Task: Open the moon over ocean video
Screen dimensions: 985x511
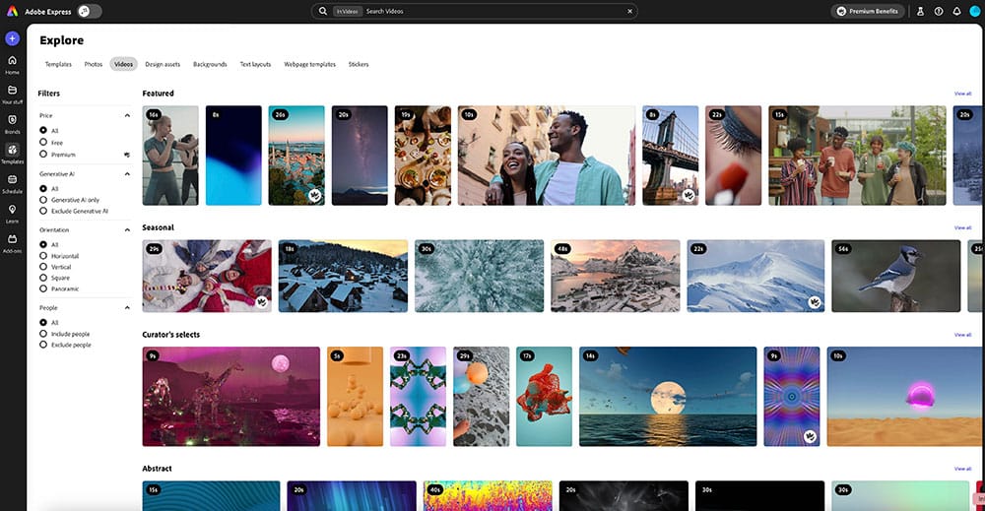Action: [668, 396]
